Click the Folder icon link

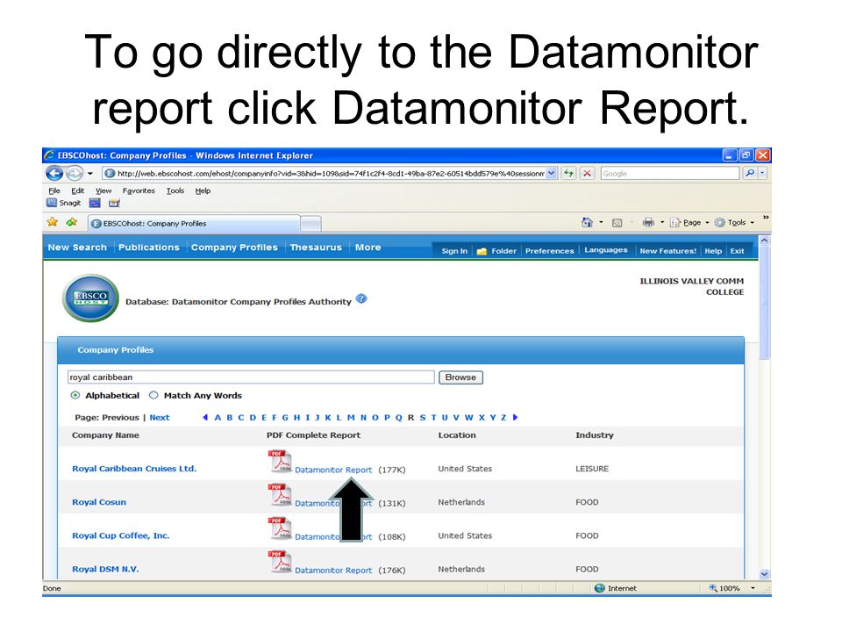496,251
